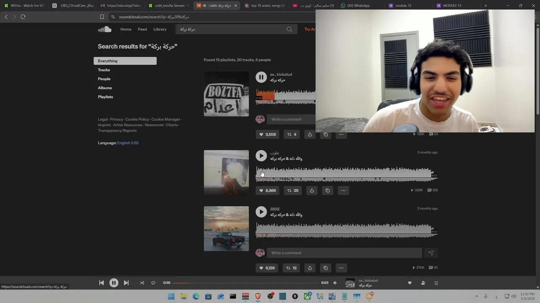Bookmark this page in address bar
Viewport: 540px width, 303px height.
[102, 17]
